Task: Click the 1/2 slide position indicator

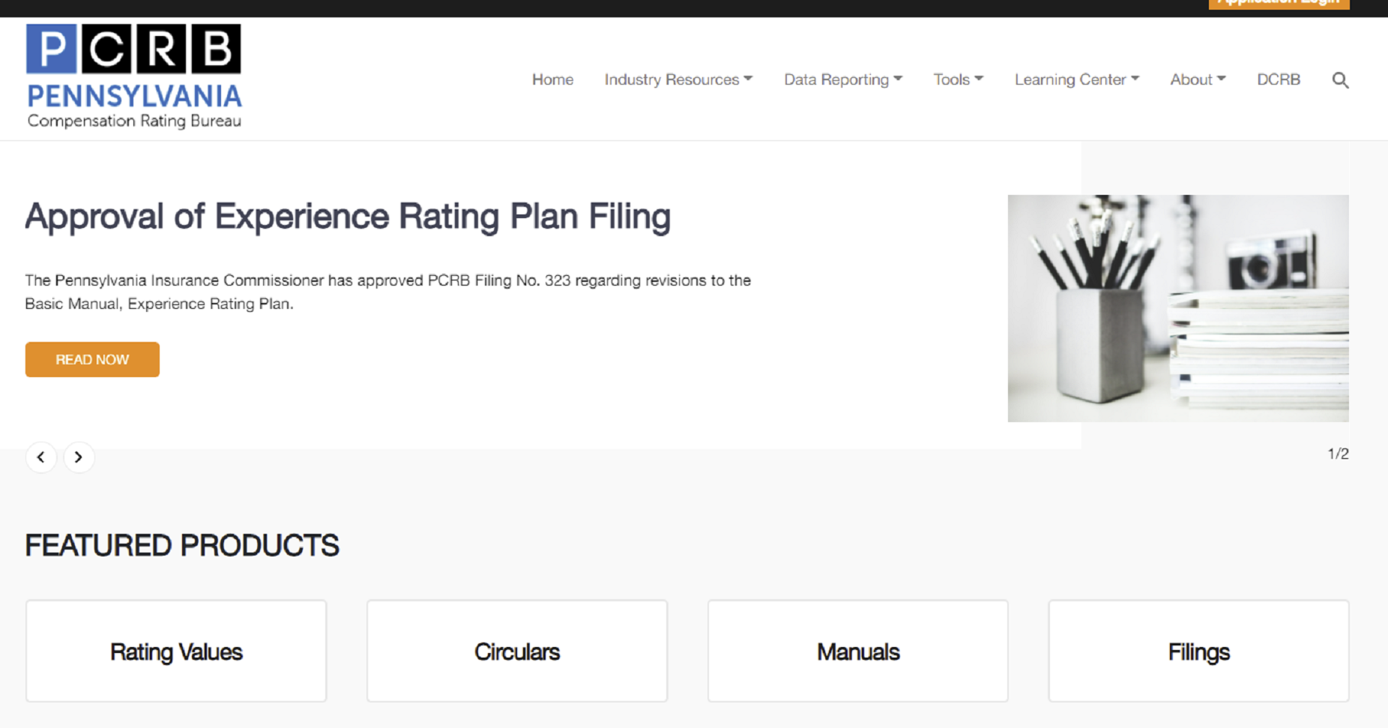Action: coord(1337,453)
